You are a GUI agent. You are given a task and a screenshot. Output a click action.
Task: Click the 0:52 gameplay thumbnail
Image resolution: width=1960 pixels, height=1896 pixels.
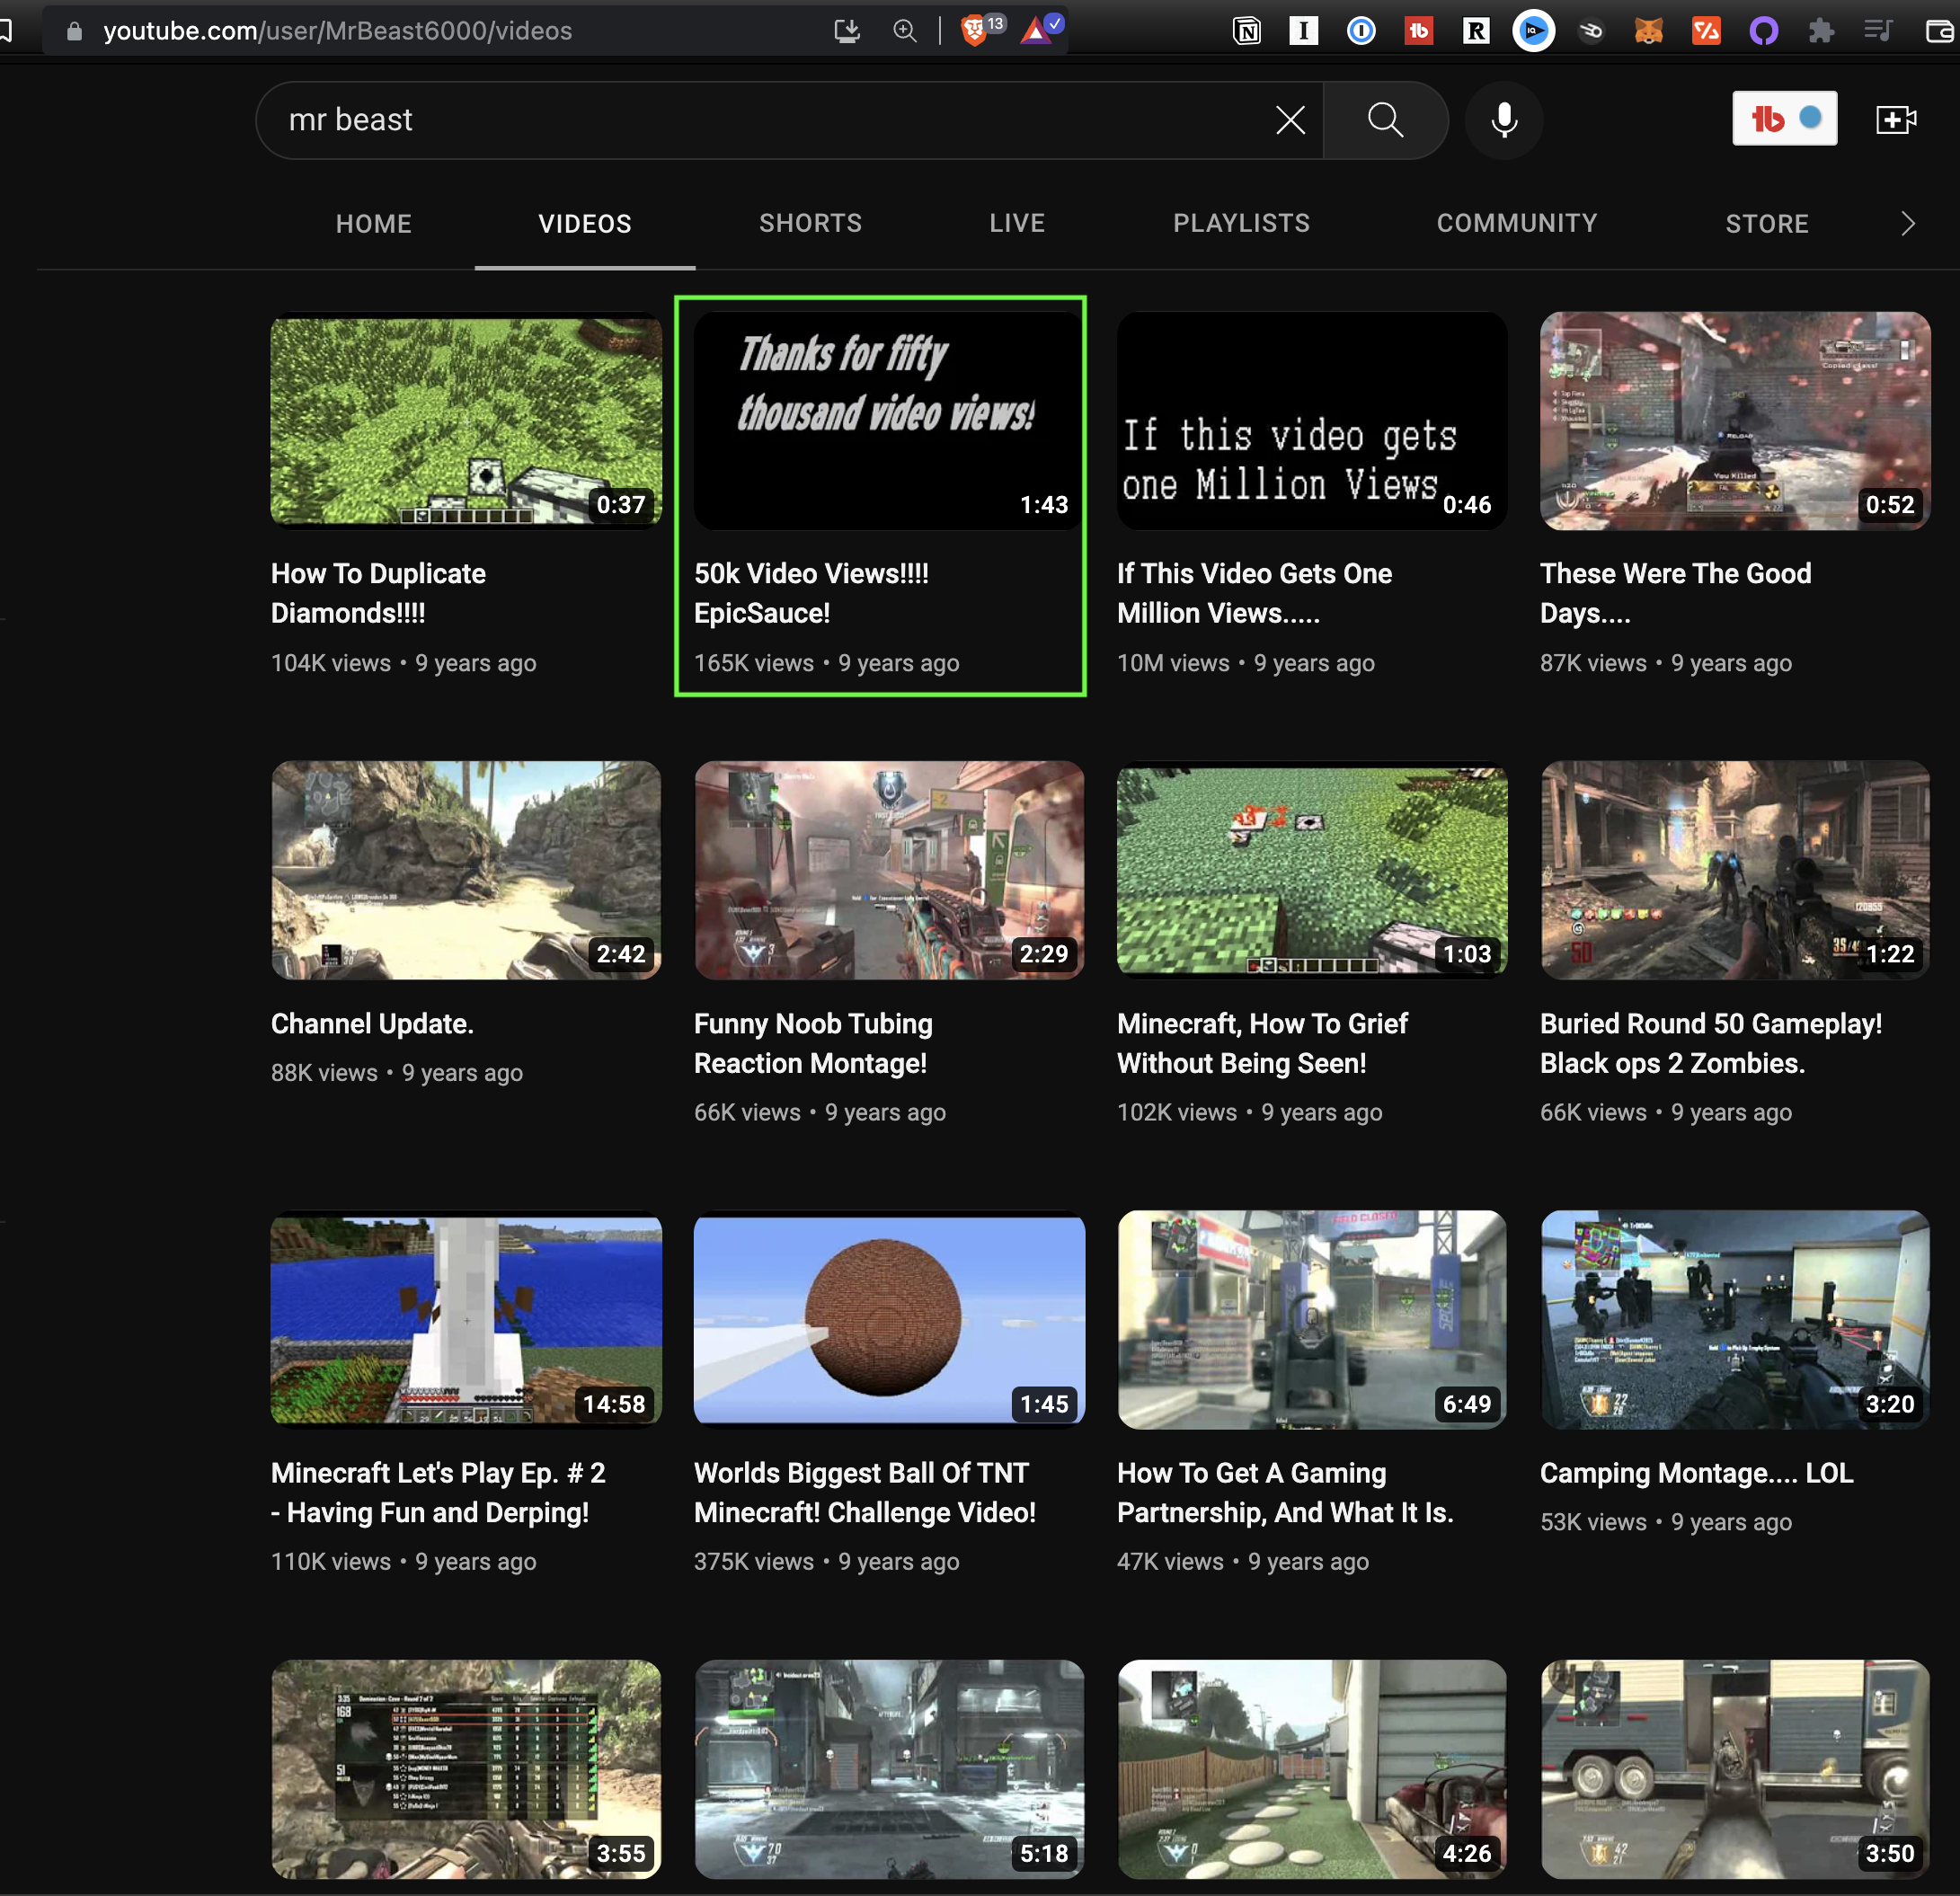click(x=1735, y=420)
